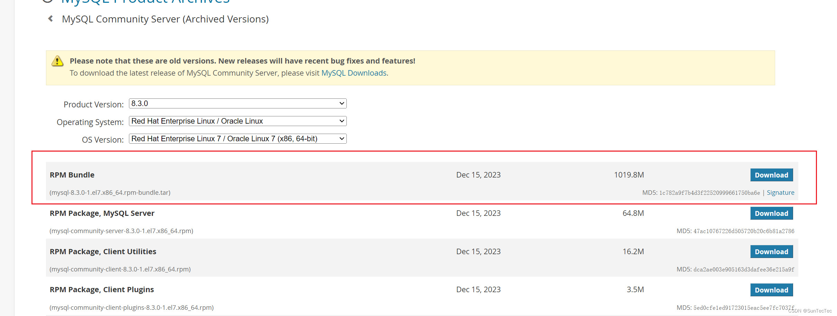Image resolution: width=837 pixels, height=316 pixels.
Task: Click the 'Product Version:' label
Action: 94,105
